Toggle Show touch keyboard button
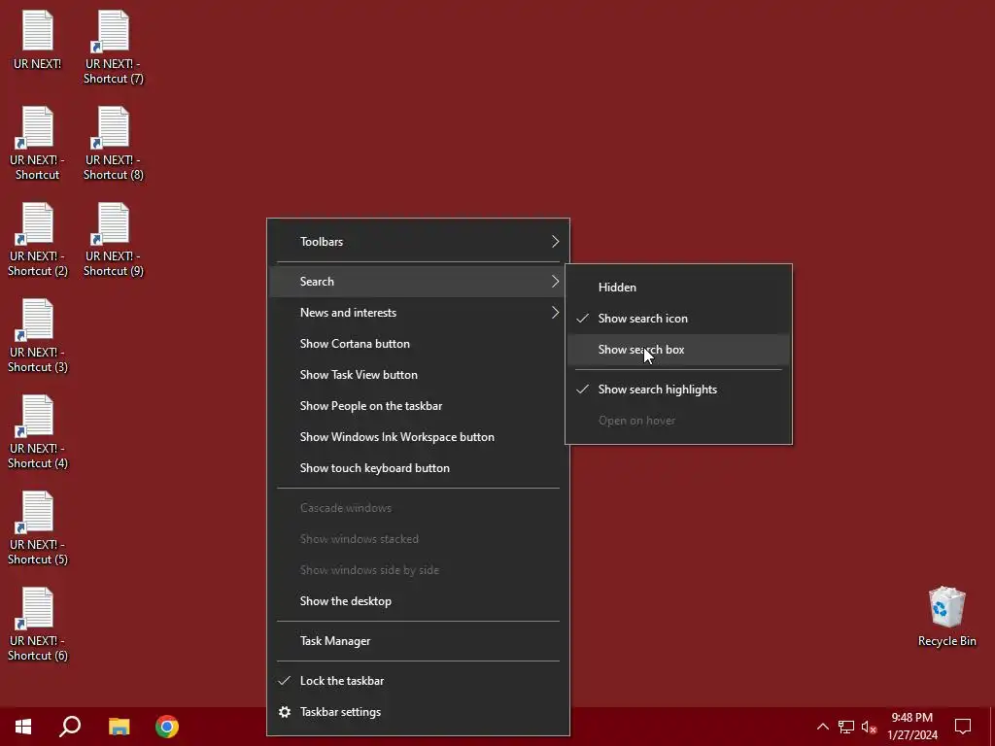995x746 pixels. [x=418, y=468]
